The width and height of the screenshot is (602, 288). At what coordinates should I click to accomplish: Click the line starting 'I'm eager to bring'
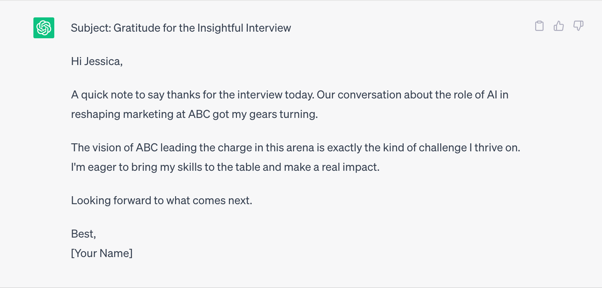(225, 167)
